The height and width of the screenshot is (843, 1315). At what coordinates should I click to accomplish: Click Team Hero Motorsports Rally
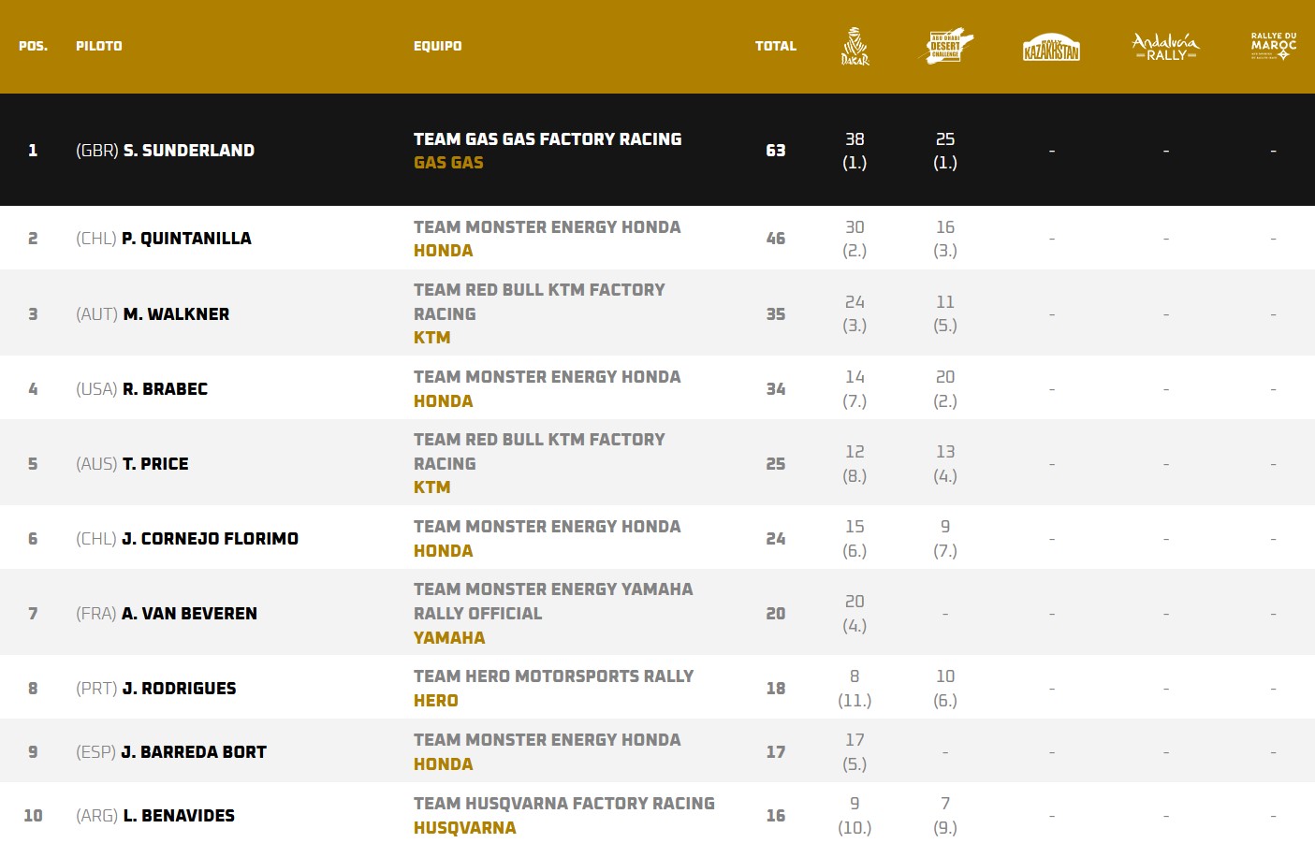[x=553, y=676]
